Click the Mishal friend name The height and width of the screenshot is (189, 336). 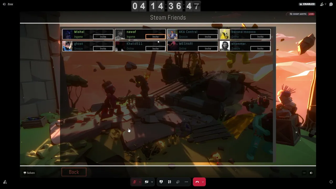(79, 32)
